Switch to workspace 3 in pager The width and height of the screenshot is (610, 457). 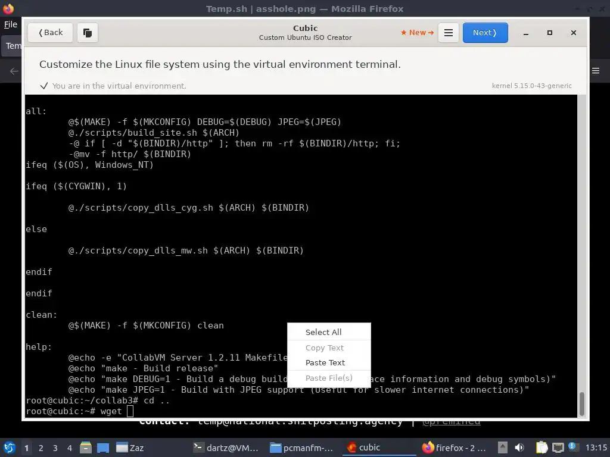[55, 448]
